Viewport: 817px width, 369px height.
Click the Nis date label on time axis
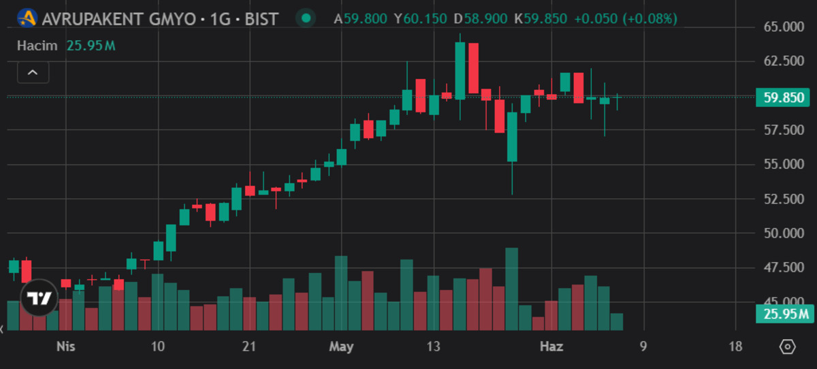click(65, 347)
